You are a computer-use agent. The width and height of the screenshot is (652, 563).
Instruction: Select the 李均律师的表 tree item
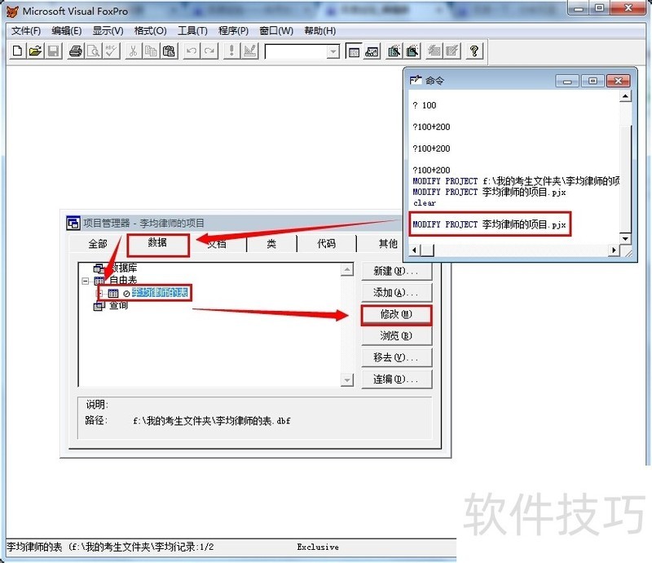(160, 293)
